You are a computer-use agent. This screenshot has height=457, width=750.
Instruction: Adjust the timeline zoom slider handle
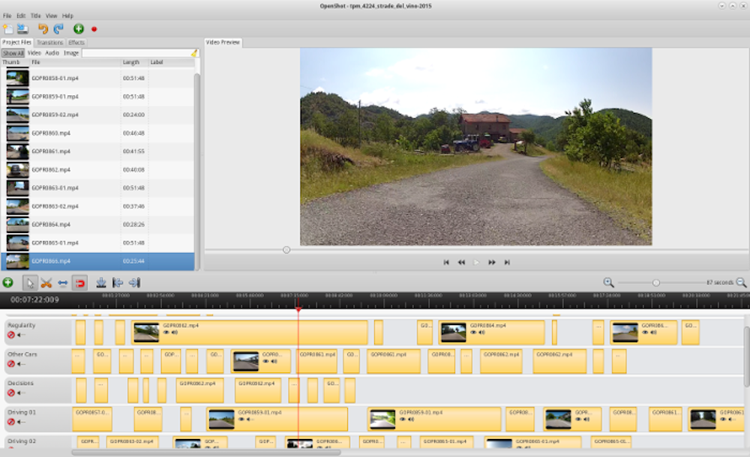click(x=656, y=282)
